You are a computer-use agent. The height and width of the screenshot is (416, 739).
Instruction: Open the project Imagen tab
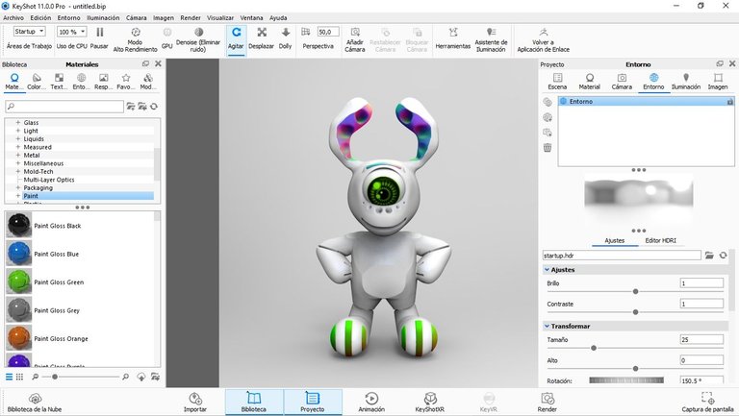tap(718, 82)
